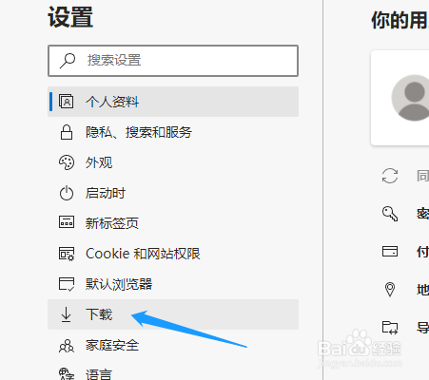The width and height of the screenshot is (429, 380).
Task: Click the palette icon beside 外观
Action: pos(67,162)
